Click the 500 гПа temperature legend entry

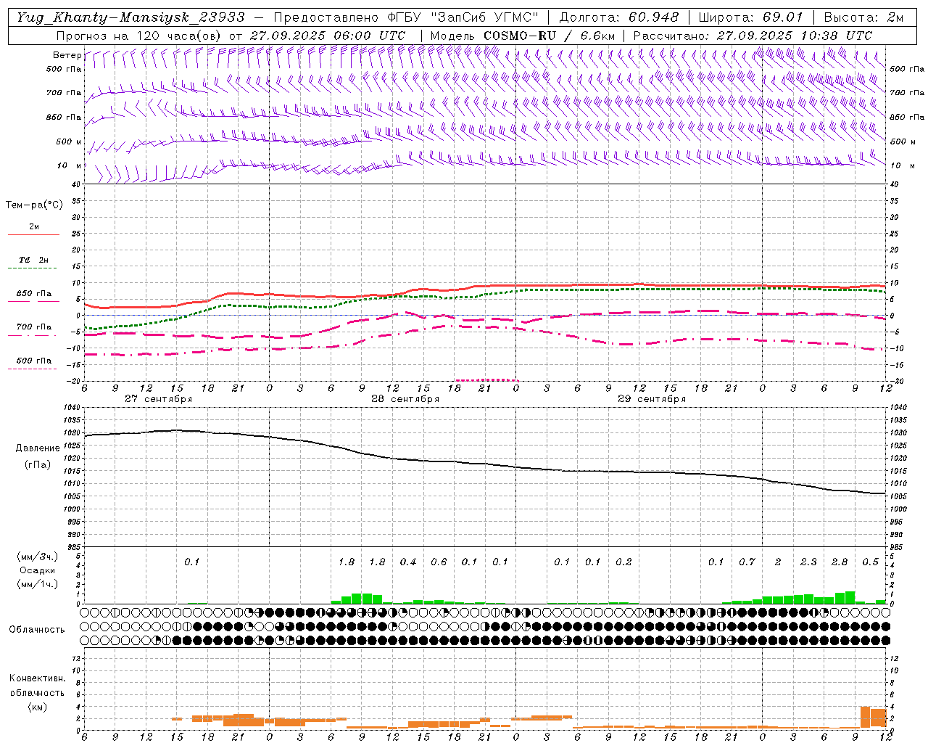click(33, 361)
